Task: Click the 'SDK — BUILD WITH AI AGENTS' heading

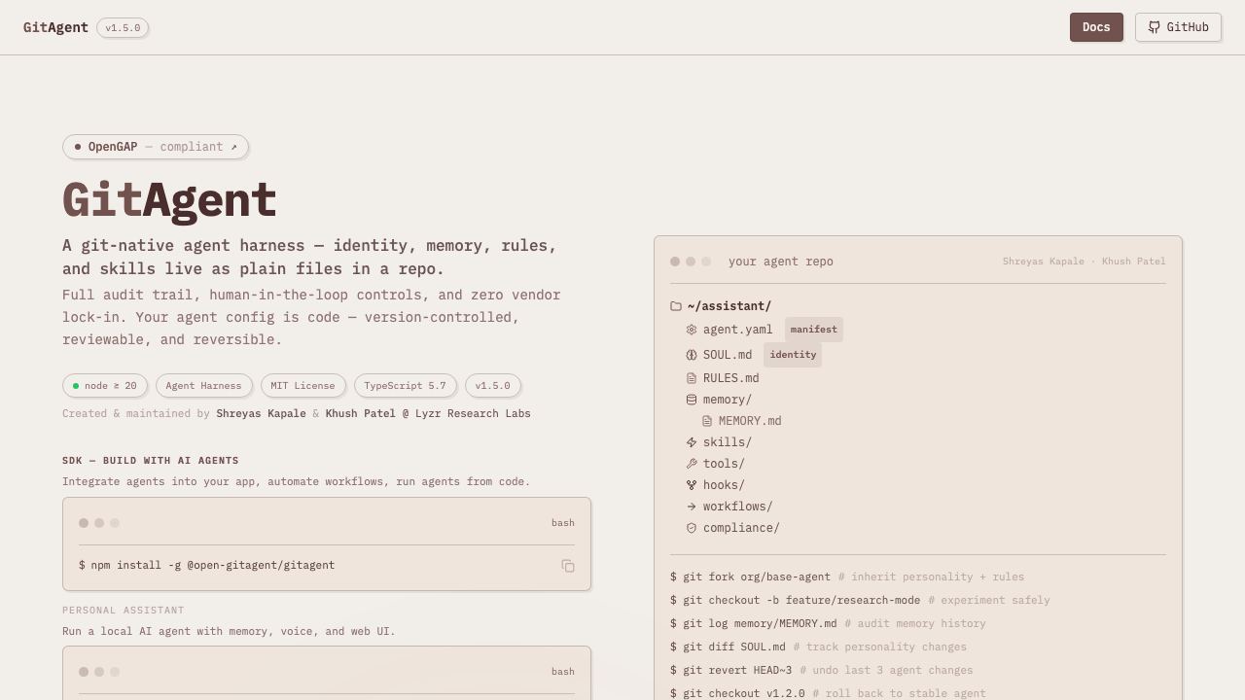Action: tap(151, 461)
